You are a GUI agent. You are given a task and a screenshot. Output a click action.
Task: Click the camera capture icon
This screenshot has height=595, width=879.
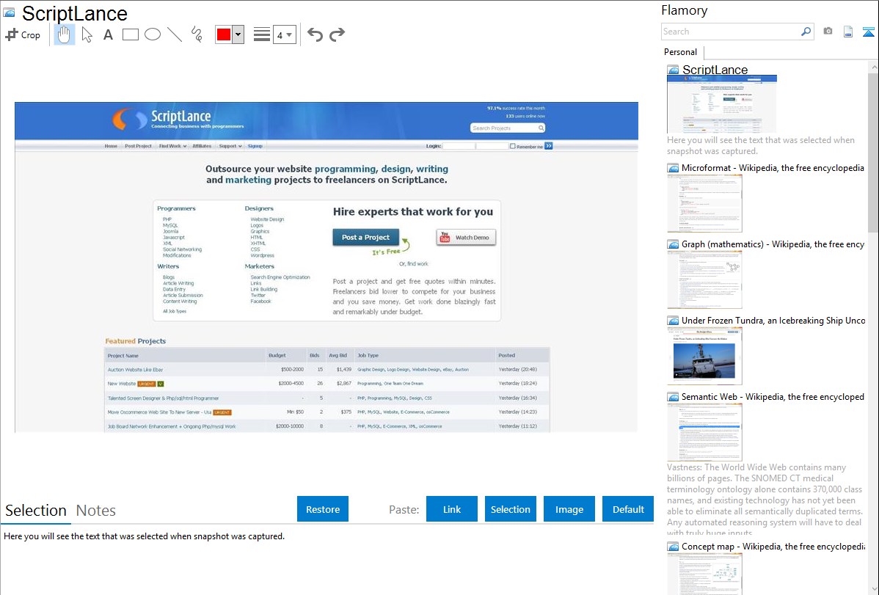point(828,32)
